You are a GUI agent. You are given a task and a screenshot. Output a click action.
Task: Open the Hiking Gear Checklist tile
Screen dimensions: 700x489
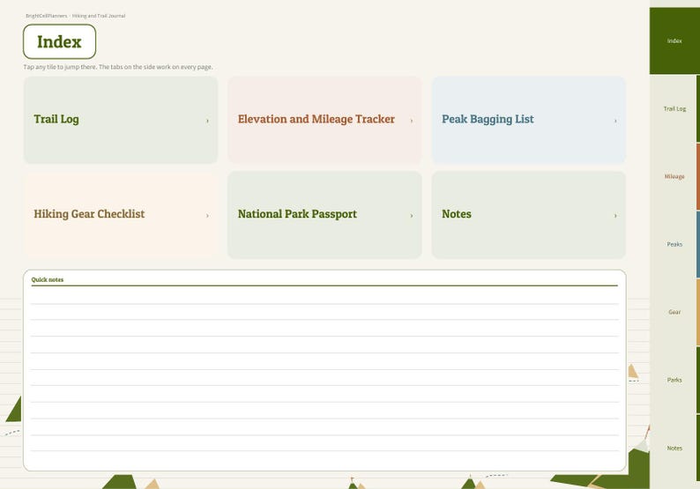tap(121, 215)
